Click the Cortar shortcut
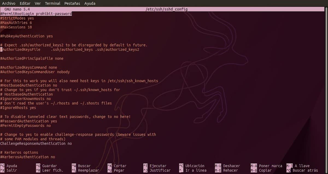328x174 pixels. (121, 166)
